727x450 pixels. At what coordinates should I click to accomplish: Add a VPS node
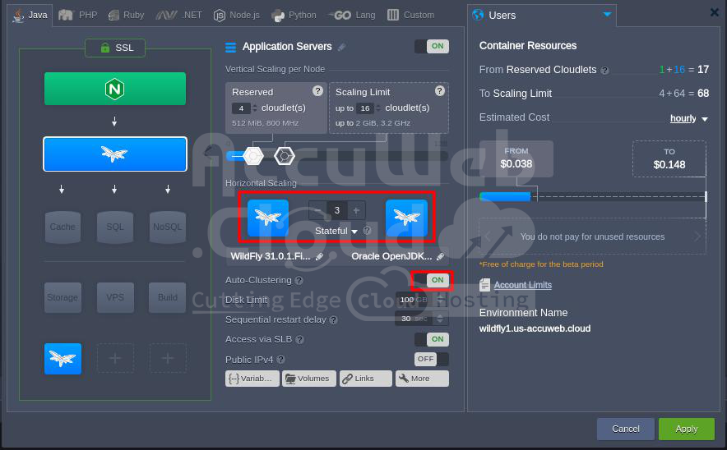(x=115, y=297)
